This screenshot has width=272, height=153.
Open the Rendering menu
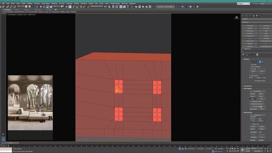(x=54, y=3)
